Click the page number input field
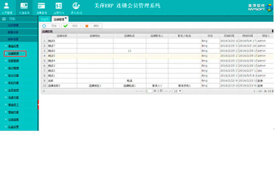Screen dimensions: 275x190 pos(149,91)
